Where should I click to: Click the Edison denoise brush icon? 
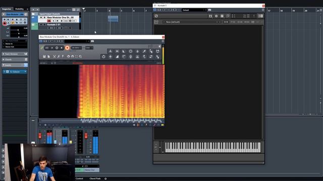(144, 51)
